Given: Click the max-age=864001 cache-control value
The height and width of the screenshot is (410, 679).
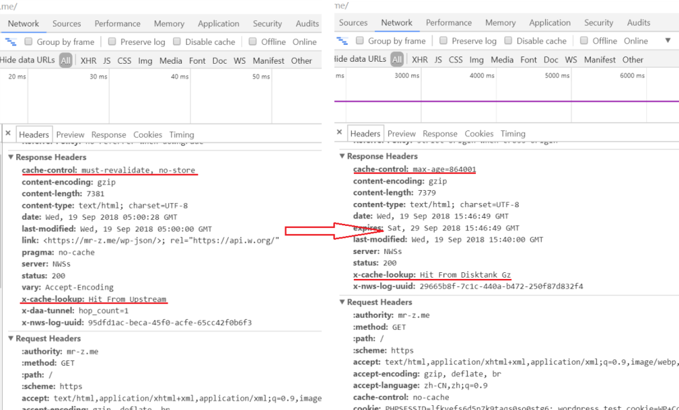Looking at the screenshot, I should click(x=444, y=169).
